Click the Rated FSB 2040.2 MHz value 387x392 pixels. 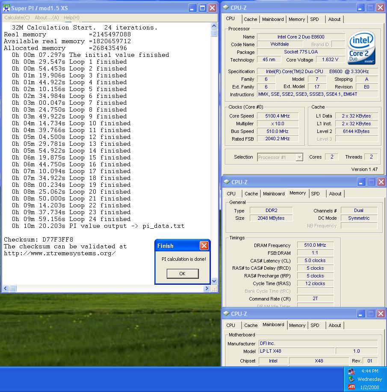tap(278, 139)
